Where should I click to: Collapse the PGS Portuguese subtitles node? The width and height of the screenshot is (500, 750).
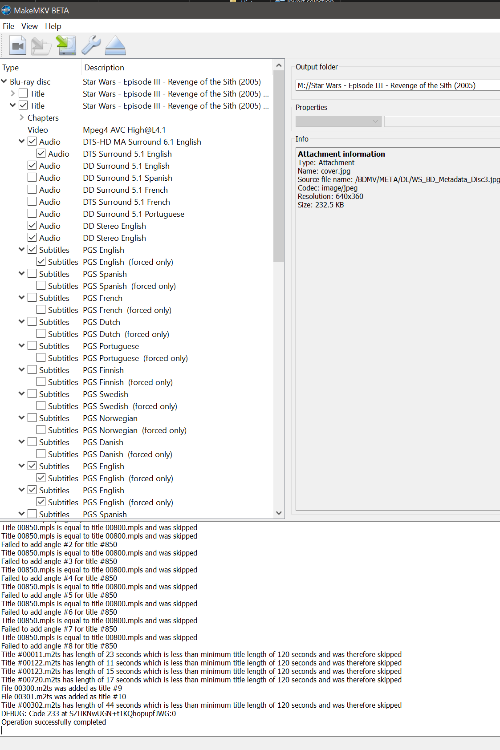(22, 346)
